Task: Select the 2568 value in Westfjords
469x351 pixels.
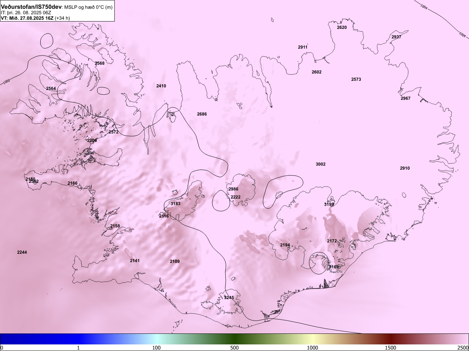Action: pos(100,63)
